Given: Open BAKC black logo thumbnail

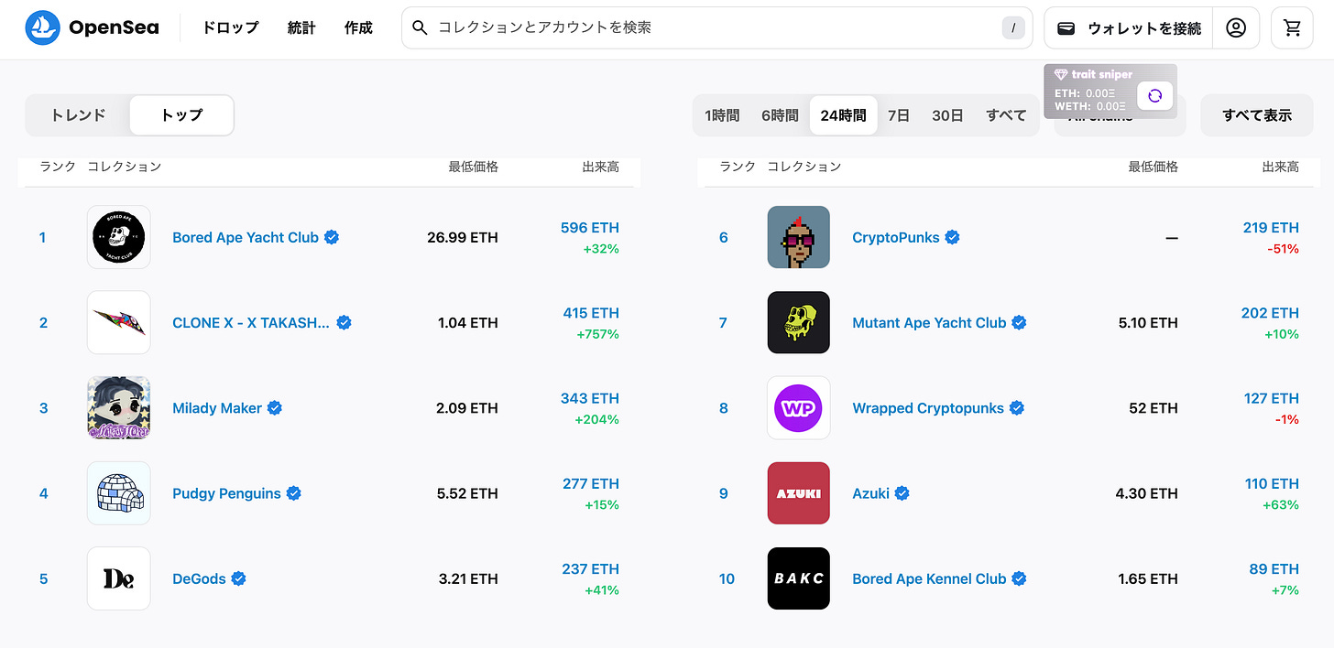Looking at the screenshot, I should point(799,578).
